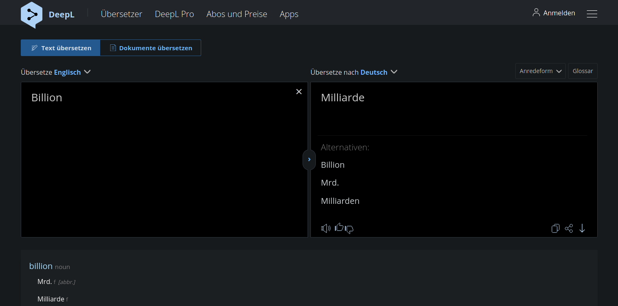The height and width of the screenshot is (306, 618).
Task: Play pronunciation with the speaker icon
Action: coord(325,228)
